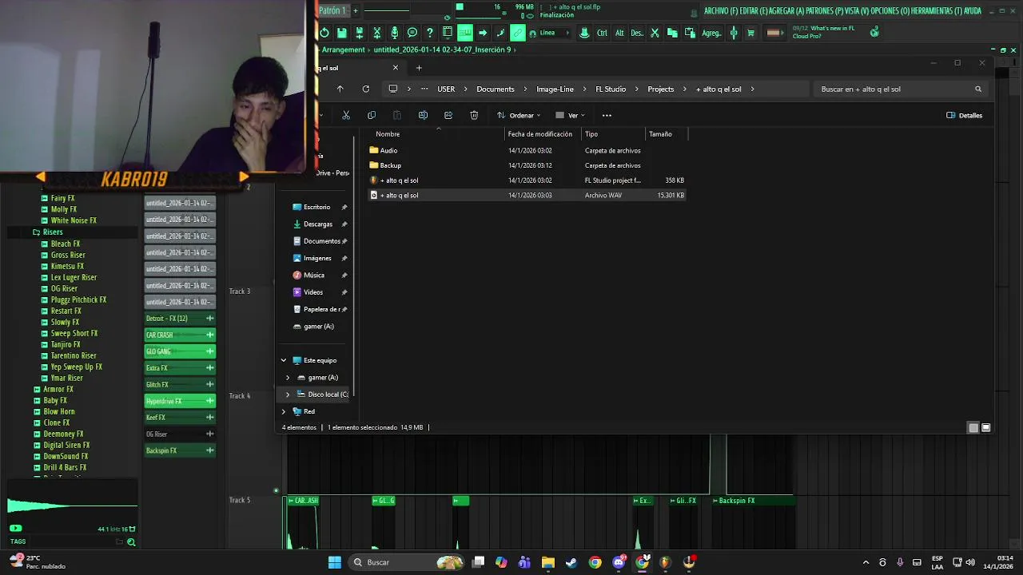Screen dimensions: 1023x575
Task: Select the Audio folder row
Action: [527, 150]
